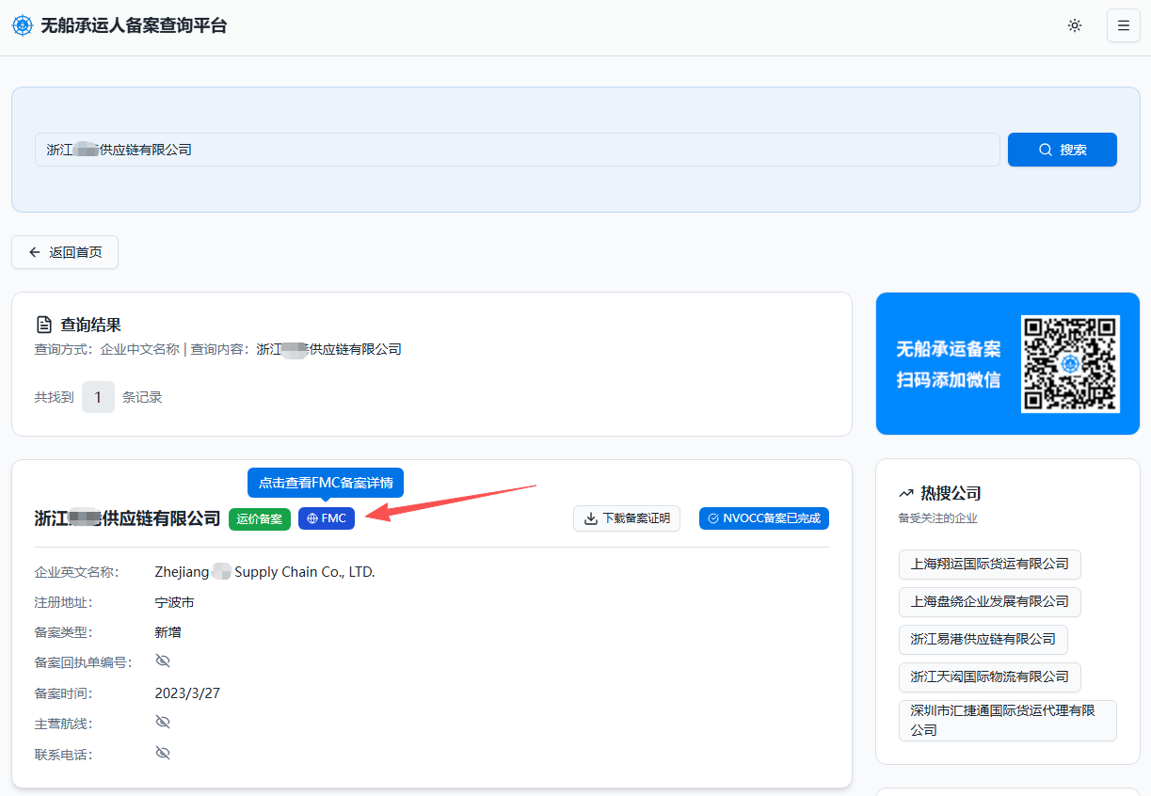The height and width of the screenshot is (796, 1151).
Task: Click 点击查看FMC备案详情 tooltip
Action: click(x=326, y=483)
